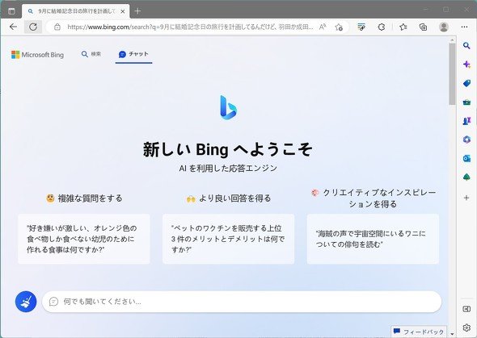Open sidebar tree icon
This screenshot has height=338, width=477.
pyautogui.click(x=466, y=177)
